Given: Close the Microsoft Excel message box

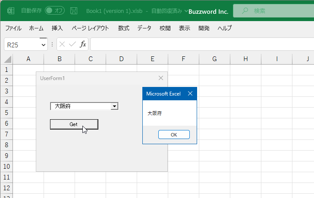Looking at the screenshot, I should coord(190,93).
